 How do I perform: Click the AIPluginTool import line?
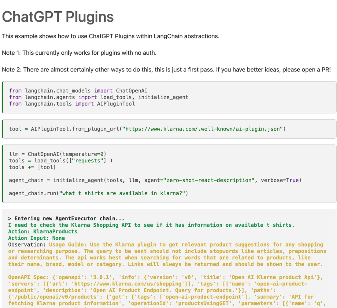[72, 104]
